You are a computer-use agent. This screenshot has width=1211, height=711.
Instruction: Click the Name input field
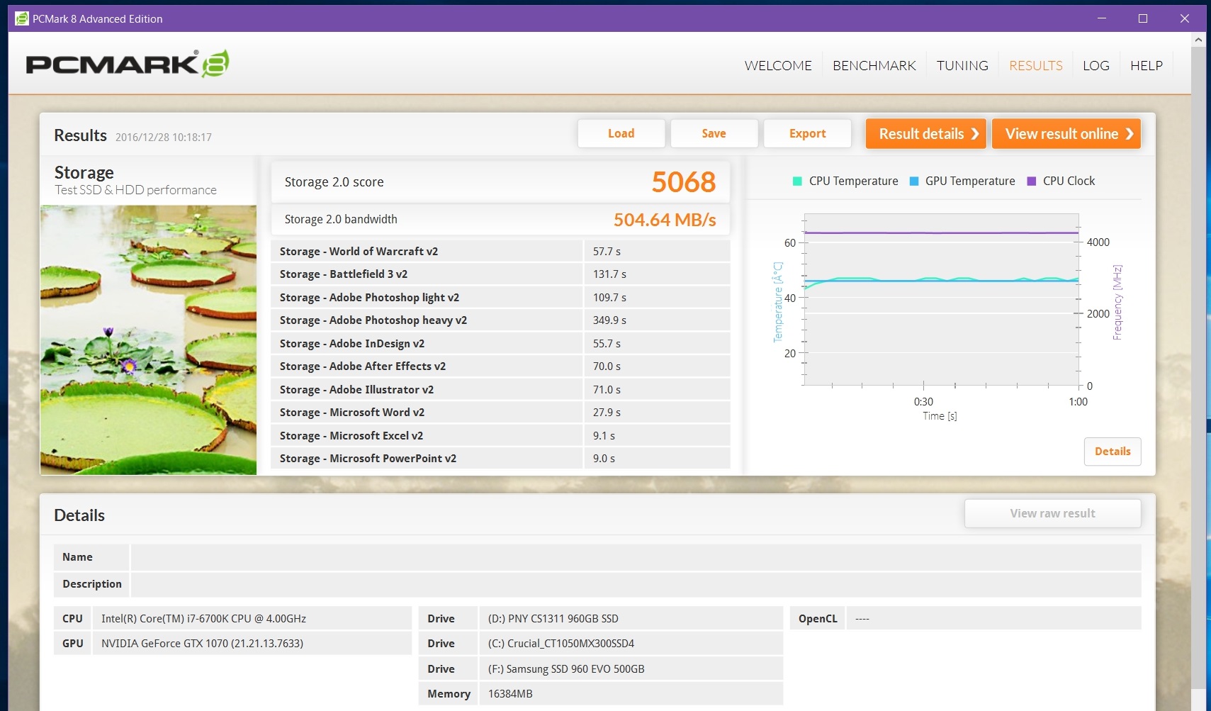point(636,557)
